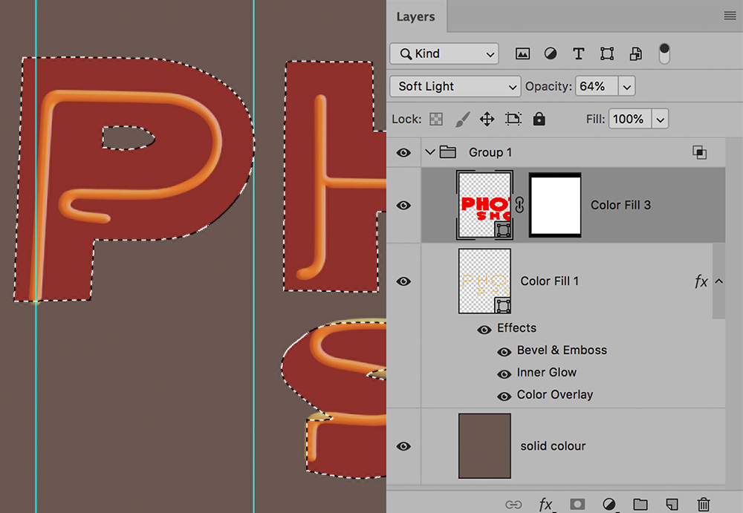
Task: Click Opacity label
Action: click(x=549, y=87)
